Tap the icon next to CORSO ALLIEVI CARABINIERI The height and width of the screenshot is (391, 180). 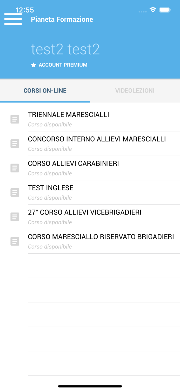[x=15, y=168]
